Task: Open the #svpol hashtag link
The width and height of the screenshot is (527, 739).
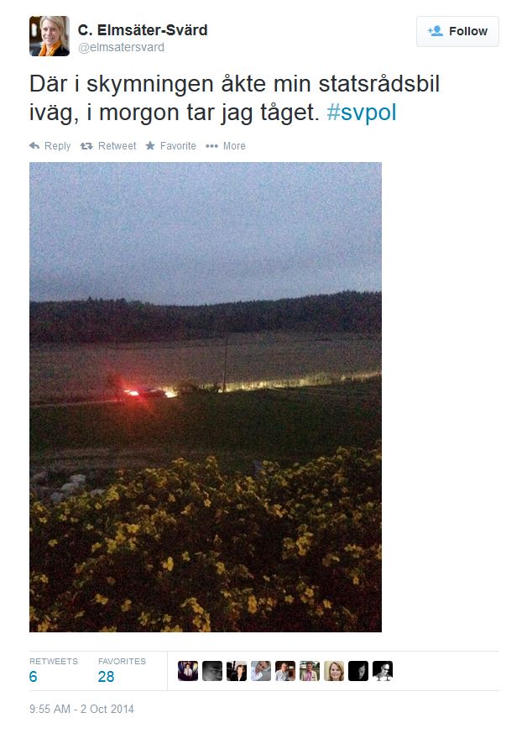Action: coord(361,113)
